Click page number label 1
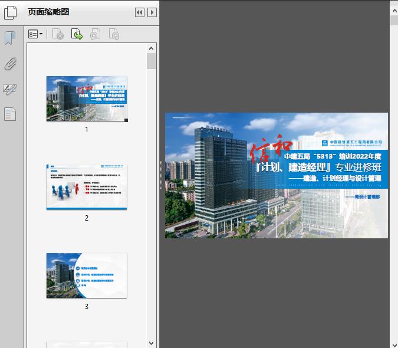The width and height of the screenshot is (398, 348). click(x=87, y=130)
